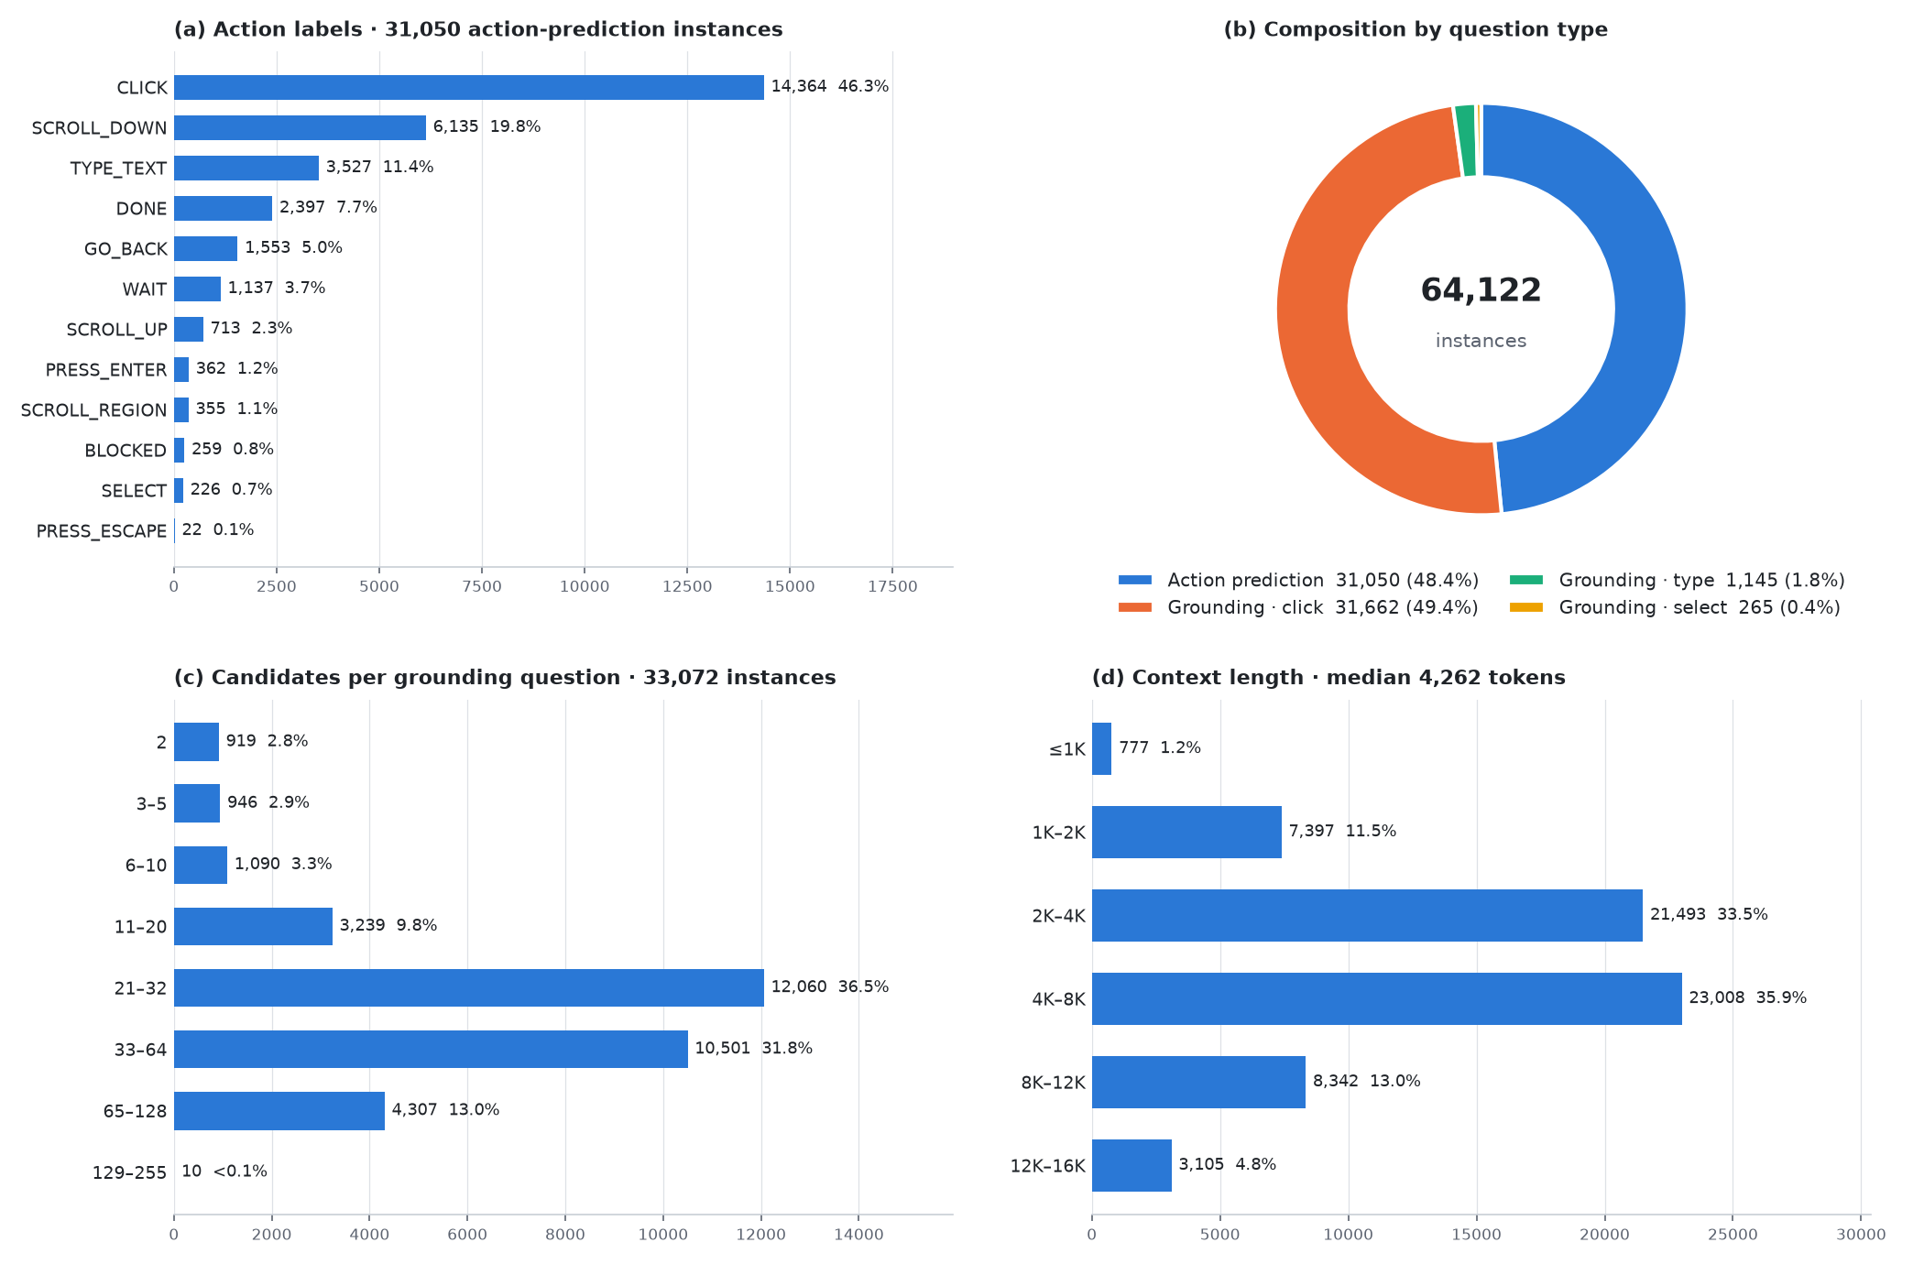Select the SCROLL_DOWN bar in chart (a)

300,127
